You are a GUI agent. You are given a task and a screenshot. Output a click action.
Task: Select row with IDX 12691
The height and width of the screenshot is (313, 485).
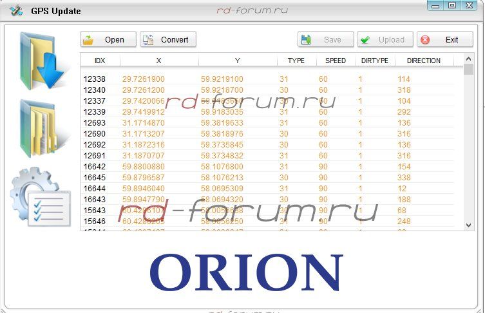(x=267, y=156)
